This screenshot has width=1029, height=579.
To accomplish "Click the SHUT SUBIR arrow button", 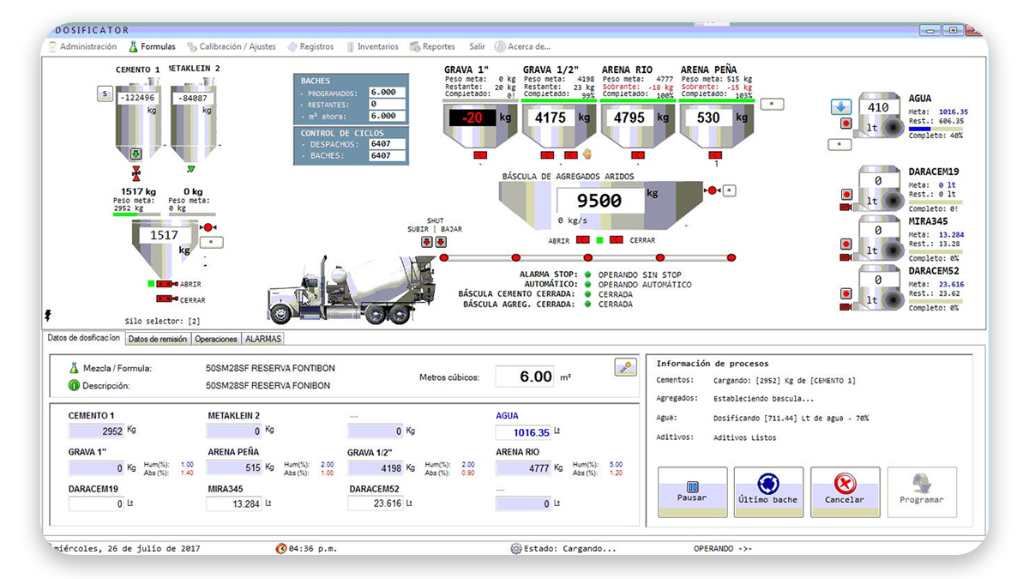I will [x=427, y=242].
